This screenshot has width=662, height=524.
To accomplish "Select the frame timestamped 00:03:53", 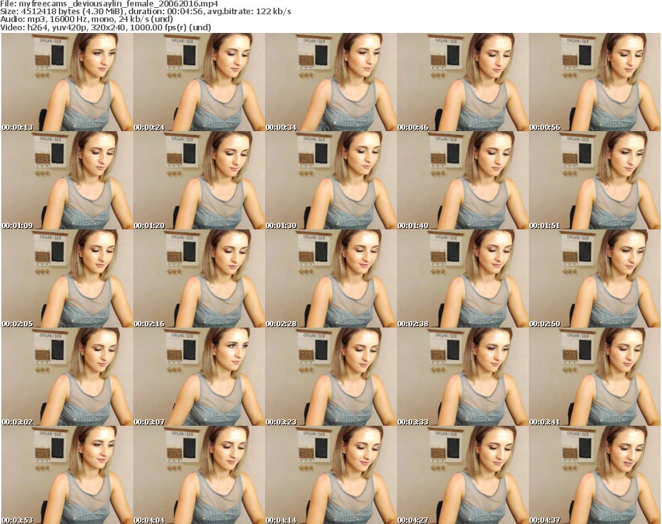I will tap(67, 475).
